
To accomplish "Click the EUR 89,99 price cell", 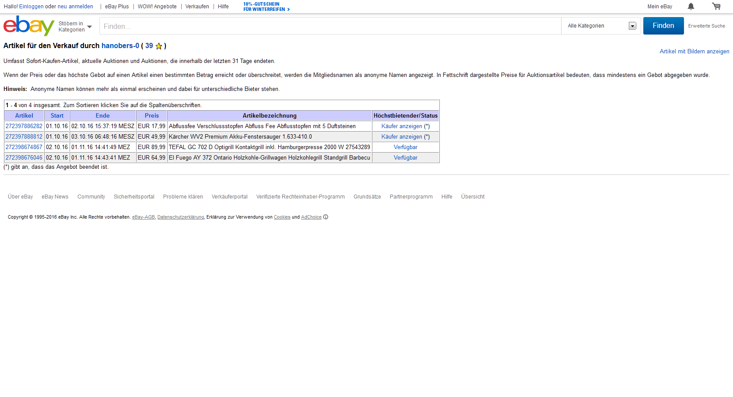I will tap(151, 147).
